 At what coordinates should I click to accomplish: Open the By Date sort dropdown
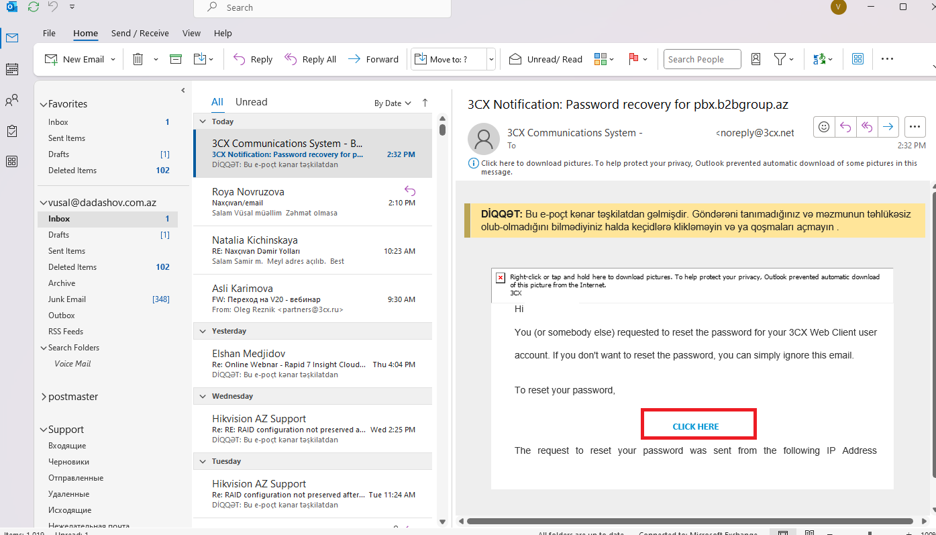(x=393, y=103)
